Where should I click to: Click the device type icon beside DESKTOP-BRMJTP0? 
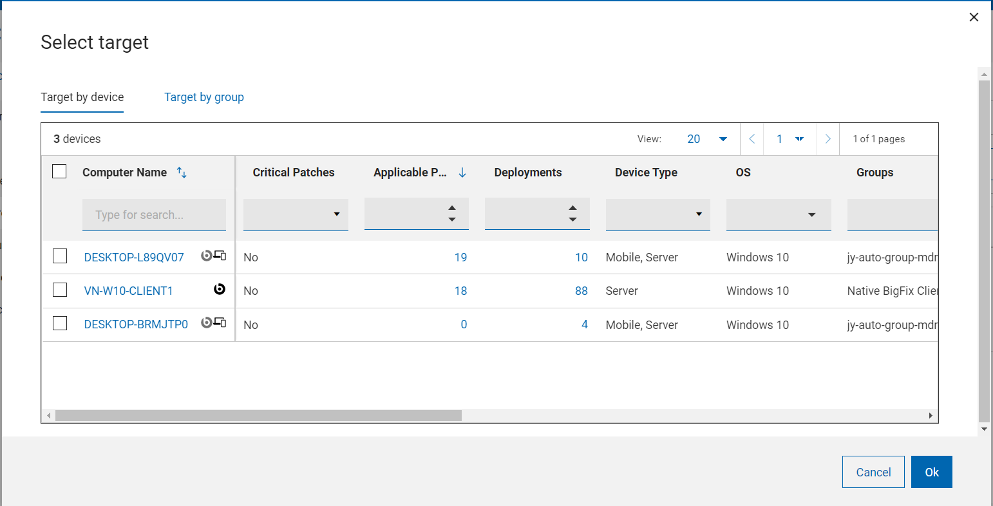coord(220,323)
